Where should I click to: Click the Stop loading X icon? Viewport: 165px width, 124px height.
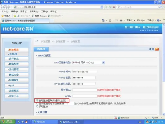[114, 7]
